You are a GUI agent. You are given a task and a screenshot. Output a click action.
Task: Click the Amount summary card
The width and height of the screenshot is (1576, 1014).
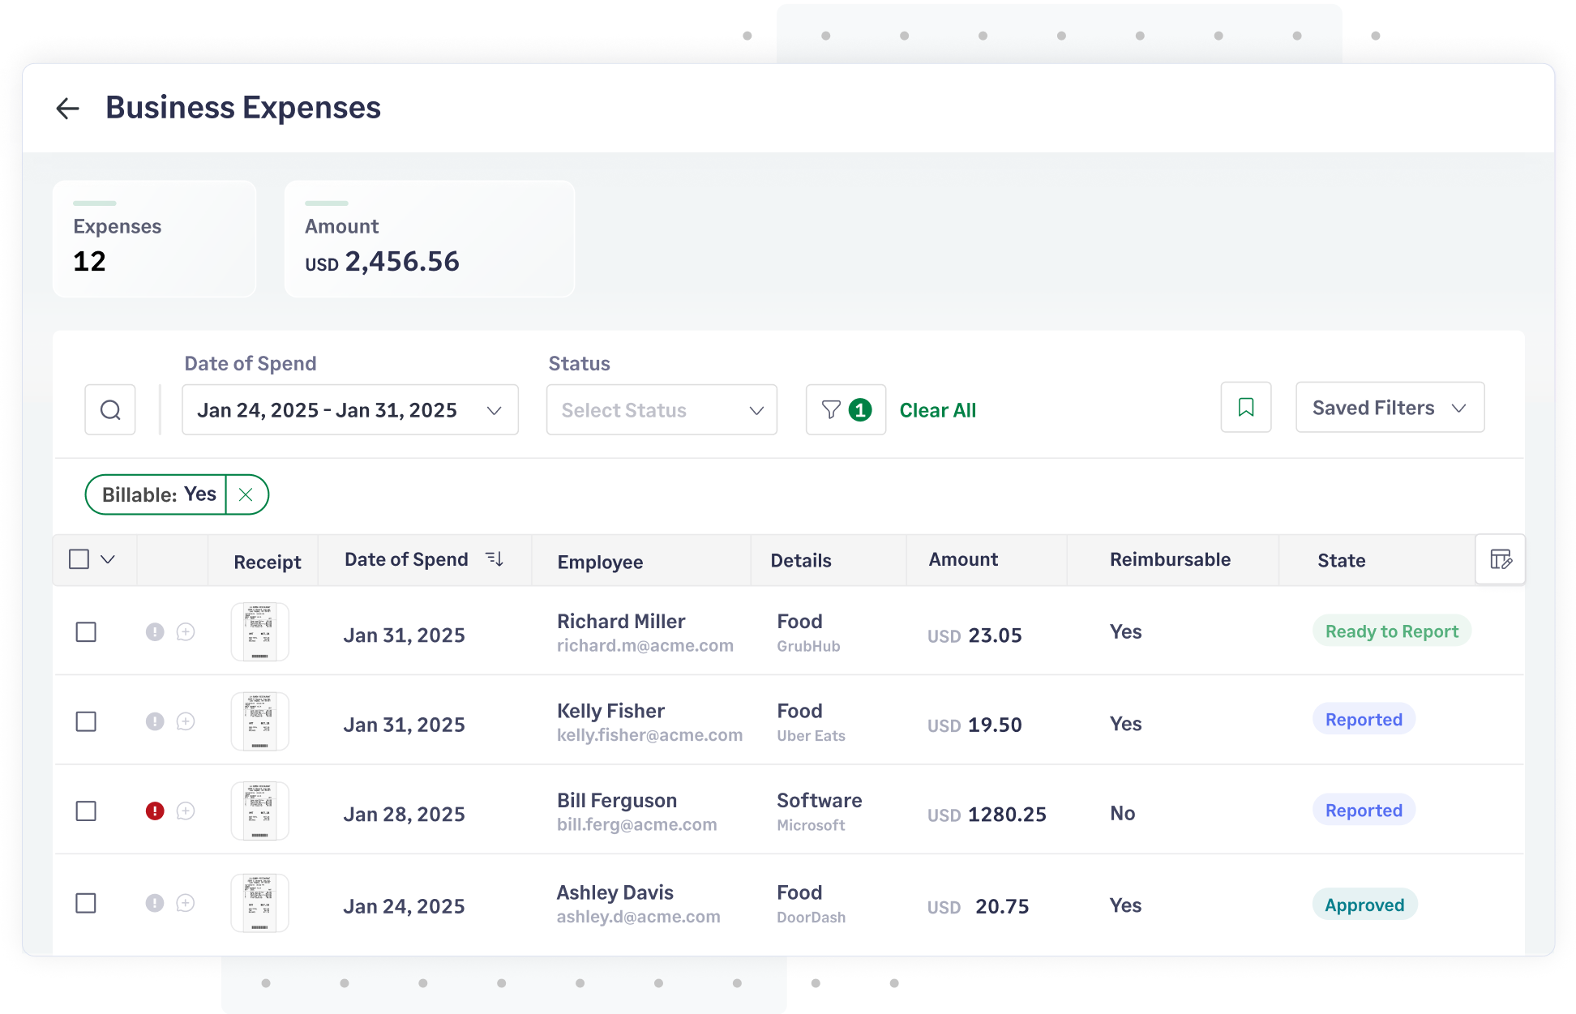pos(429,239)
